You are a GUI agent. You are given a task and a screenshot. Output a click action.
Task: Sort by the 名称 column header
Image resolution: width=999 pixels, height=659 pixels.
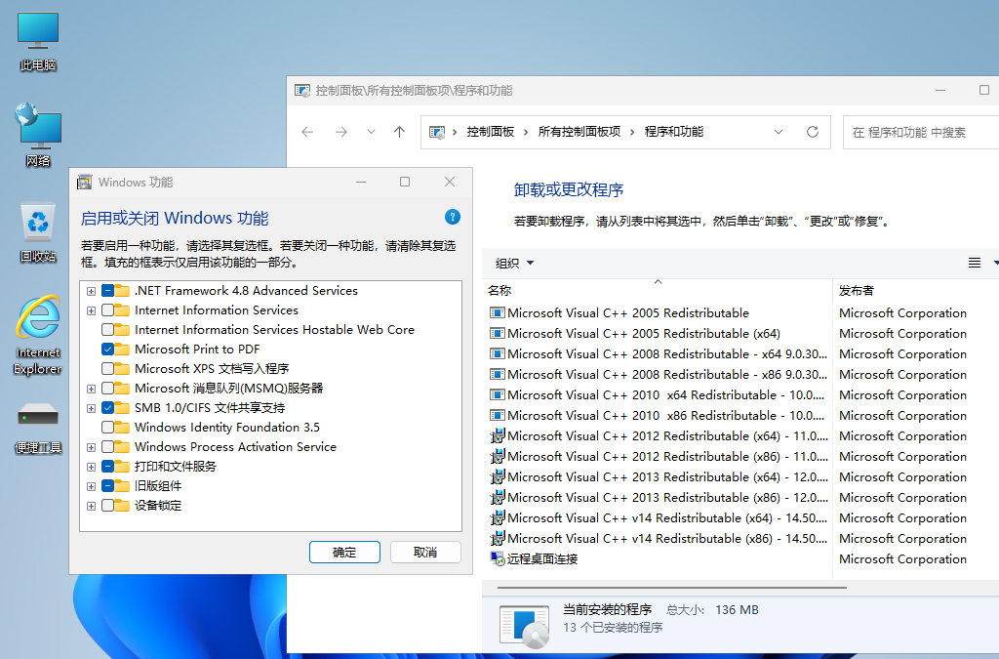tap(657, 291)
